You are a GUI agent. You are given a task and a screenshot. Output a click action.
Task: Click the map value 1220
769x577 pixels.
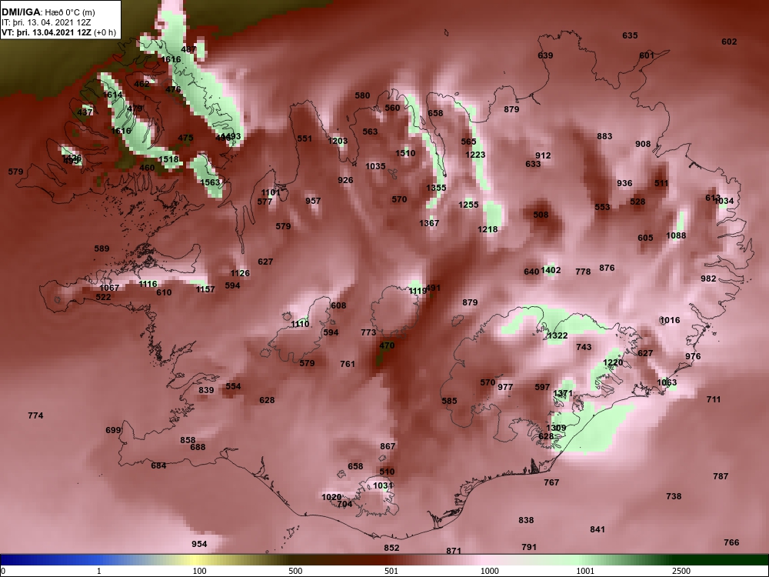coord(613,362)
